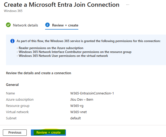The image size is (166, 137).
Task: Select the Review + create tab
Action: pos(62,25)
